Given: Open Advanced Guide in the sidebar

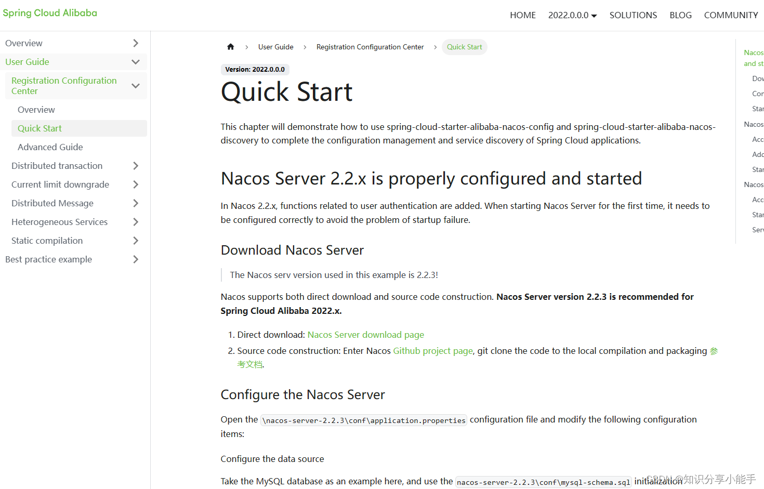Looking at the screenshot, I should (x=50, y=147).
